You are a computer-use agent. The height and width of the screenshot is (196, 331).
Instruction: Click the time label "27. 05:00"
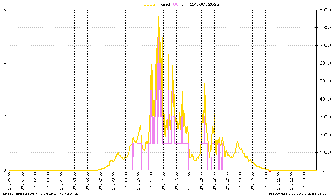coord(74,181)
